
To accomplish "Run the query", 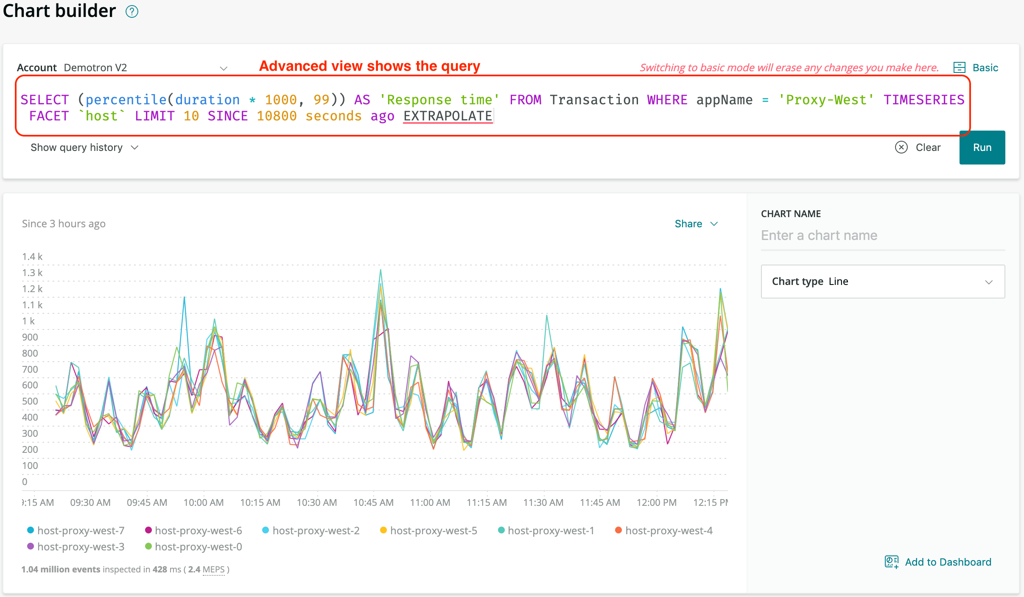I will (982, 148).
